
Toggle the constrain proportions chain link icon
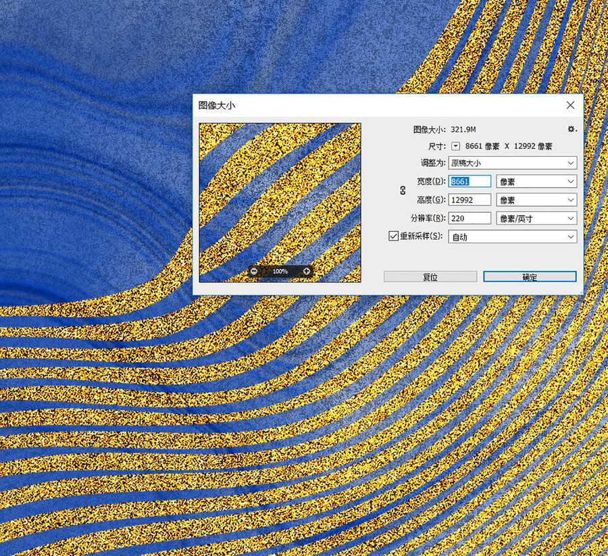point(403,191)
